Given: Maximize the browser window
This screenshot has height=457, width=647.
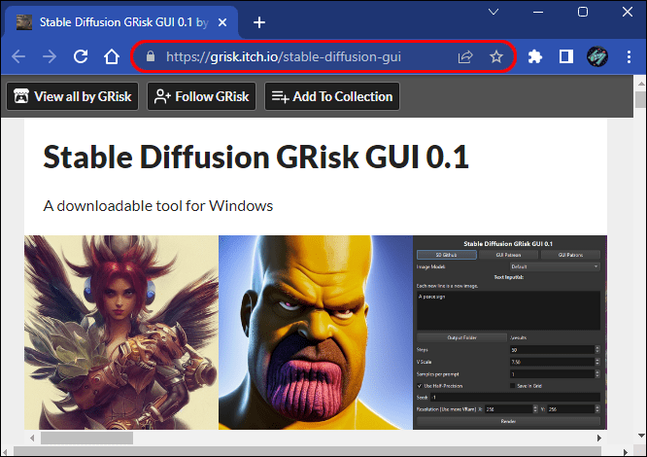Looking at the screenshot, I should point(583,12).
